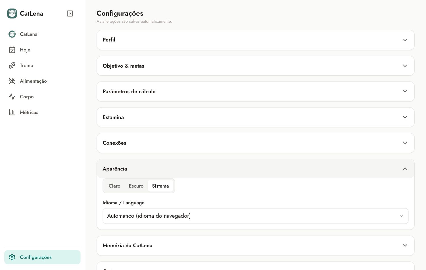Click the Alimentação utensils icon
The height and width of the screenshot is (270, 426).
coord(12,81)
